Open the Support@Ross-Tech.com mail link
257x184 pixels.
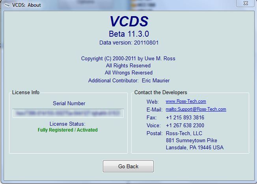tap(196, 109)
